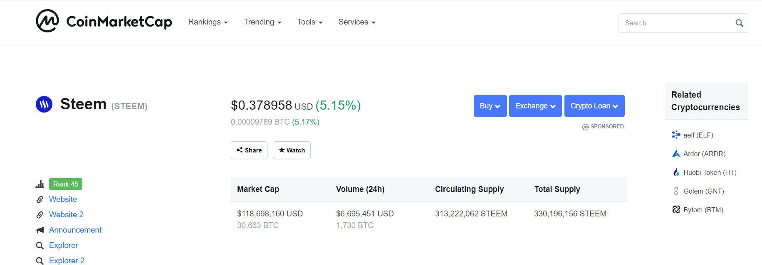Click the 313,222,062 STEEM circulating supply
This screenshot has width=762, height=265.
pos(471,213)
